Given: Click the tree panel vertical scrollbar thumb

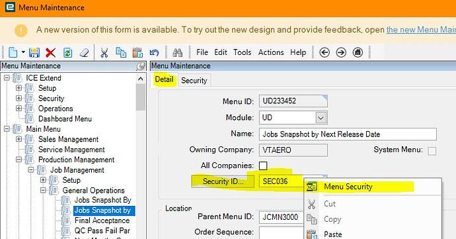Looking at the screenshot, I should (141, 97).
